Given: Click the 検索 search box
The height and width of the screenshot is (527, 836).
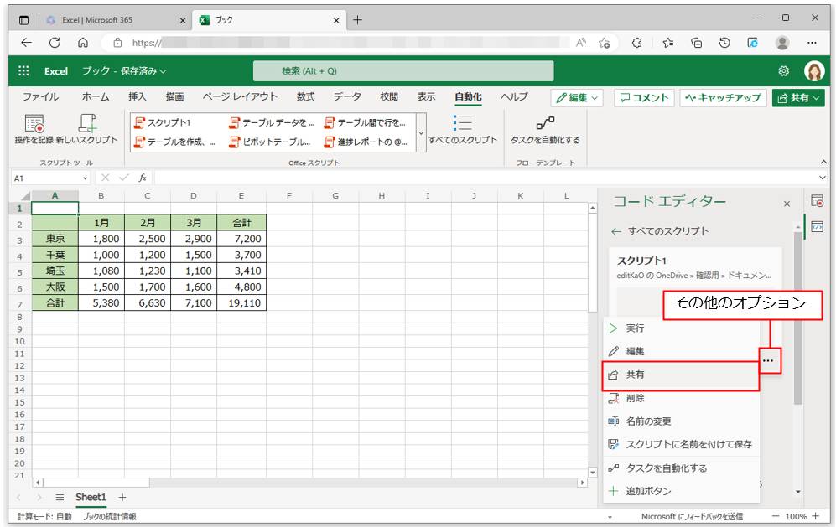Looking at the screenshot, I should [403, 71].
